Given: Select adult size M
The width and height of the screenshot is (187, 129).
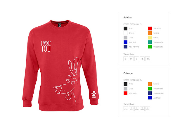Looking at the screenshot, I should 131,59.
